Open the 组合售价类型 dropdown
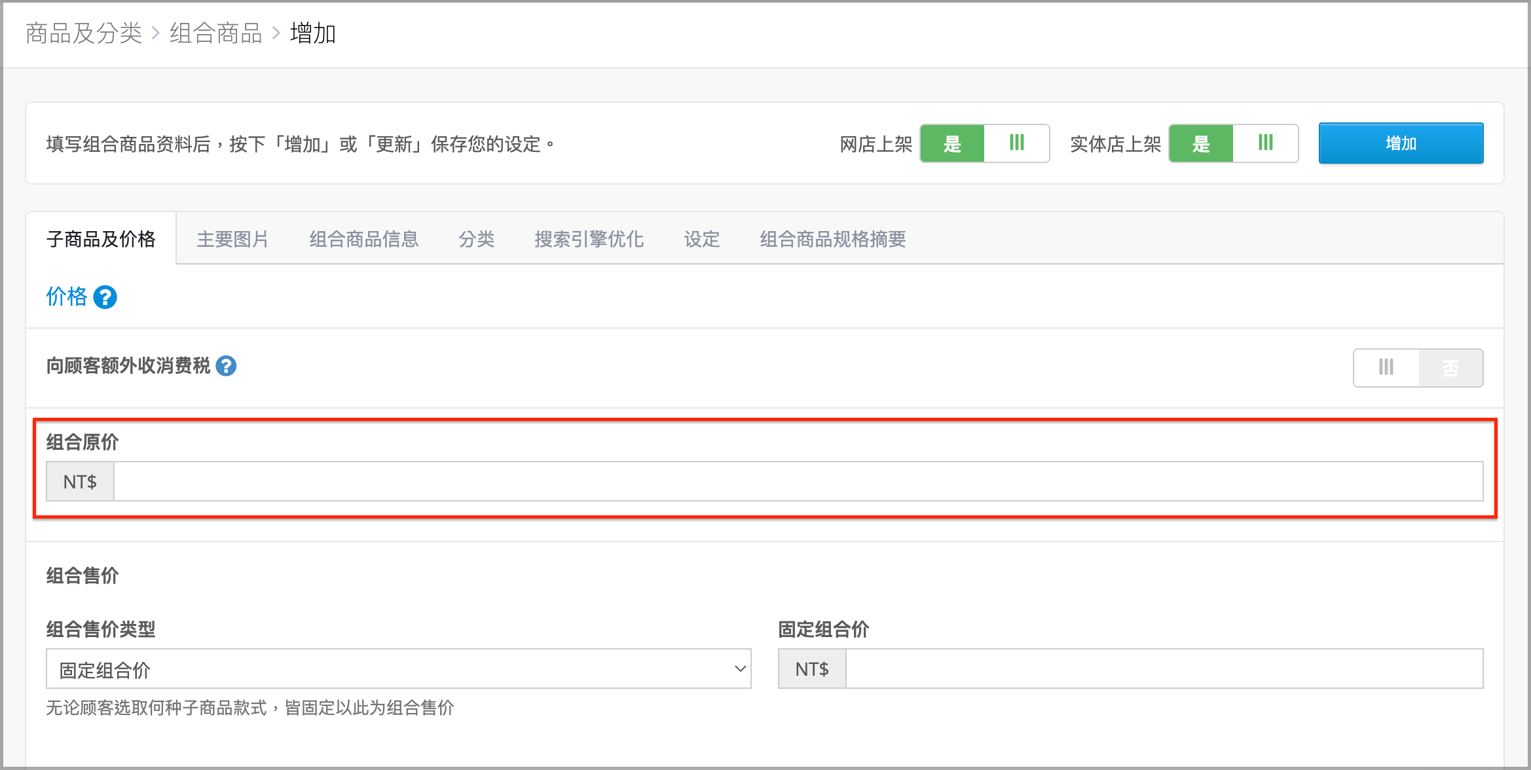This screenshot has width=1531, height=770. click(398, 669)
